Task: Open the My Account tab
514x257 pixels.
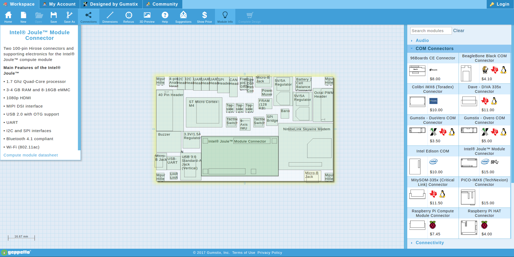Action: [x=59, y=4]
